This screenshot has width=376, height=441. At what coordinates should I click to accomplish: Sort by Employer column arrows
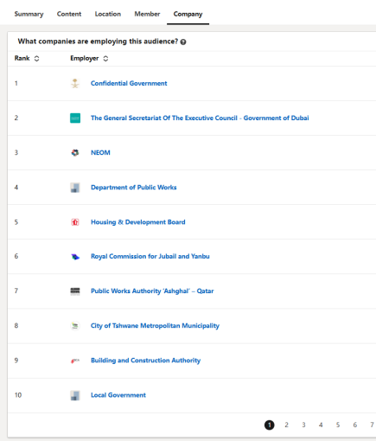[x=105, y=59]
